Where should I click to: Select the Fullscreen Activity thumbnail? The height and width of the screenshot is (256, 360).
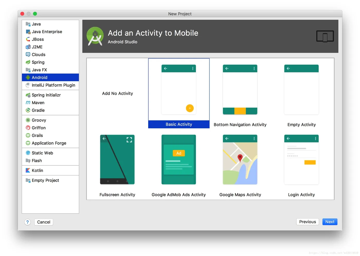click(x=117, y=159)
